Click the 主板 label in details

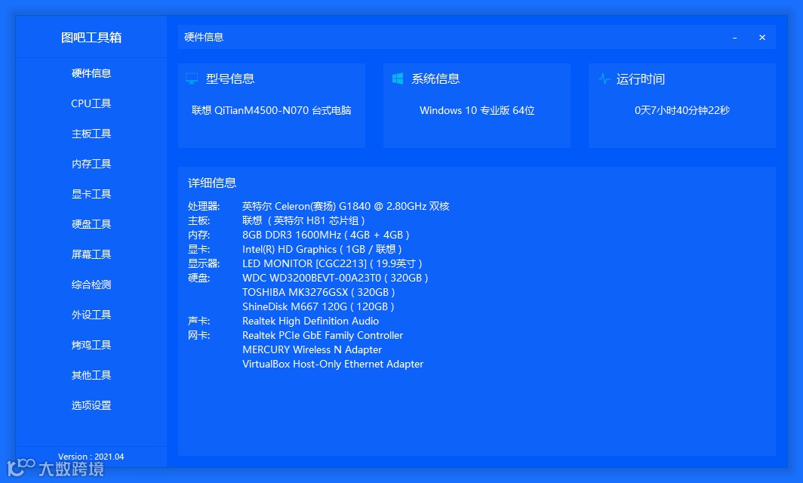(x=198, y=220)
